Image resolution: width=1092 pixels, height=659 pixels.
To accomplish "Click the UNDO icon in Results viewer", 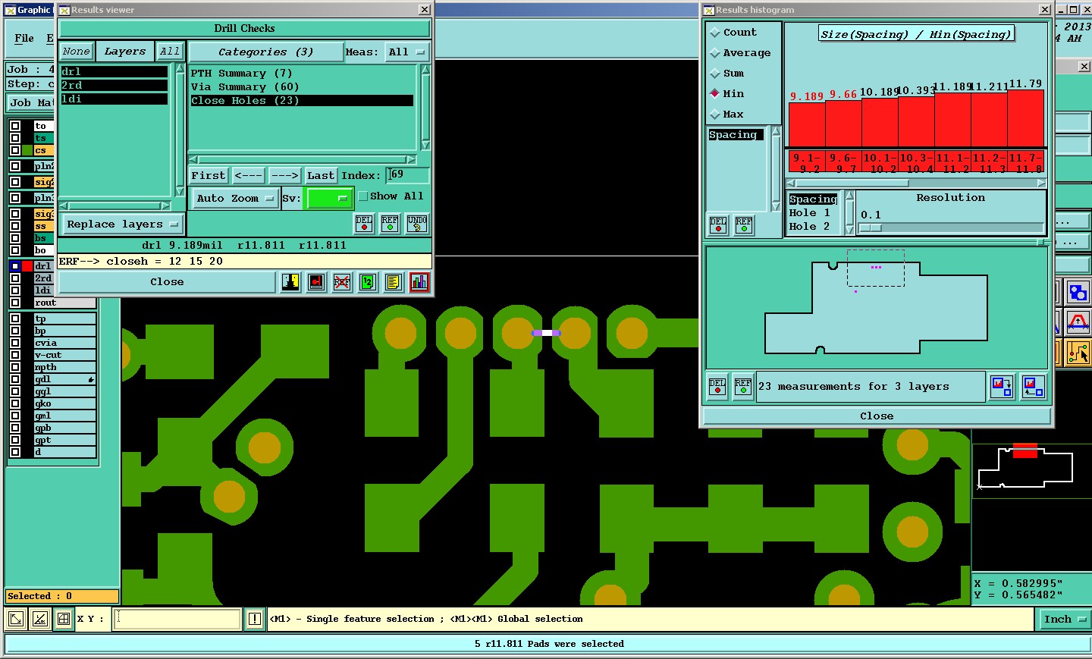I will coord(417,224).
